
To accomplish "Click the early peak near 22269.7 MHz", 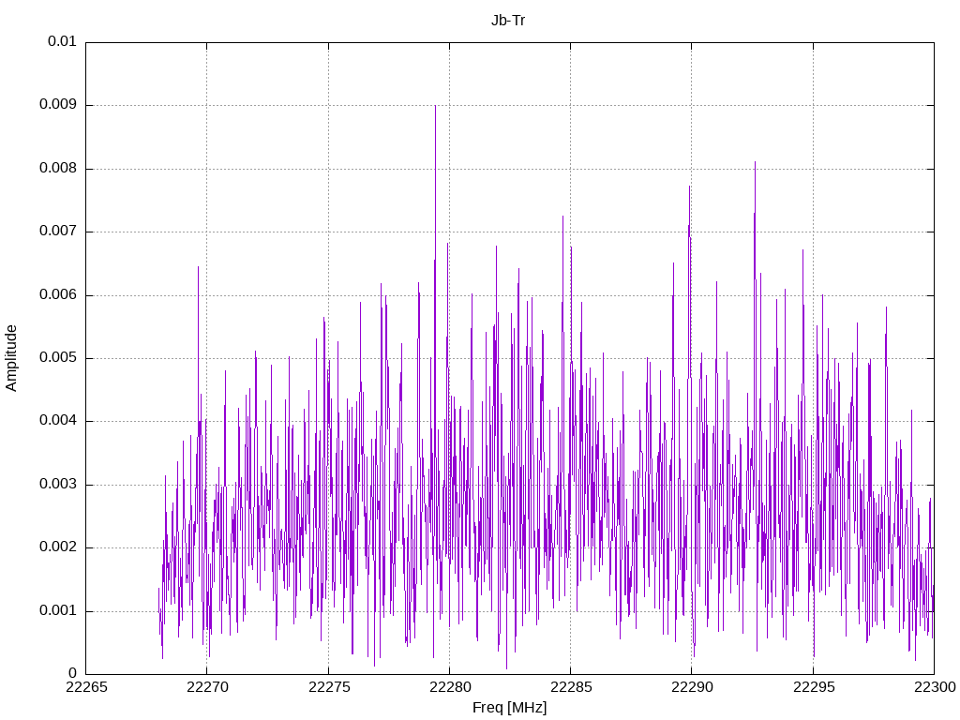I will 199,268.
